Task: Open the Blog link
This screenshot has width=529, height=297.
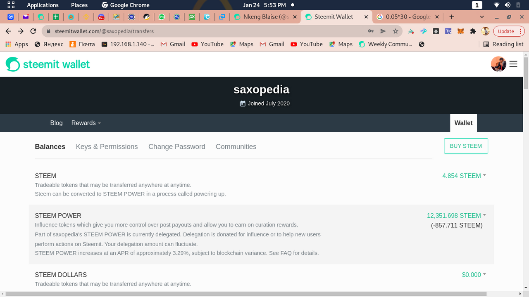Action: [x=56, y=123]
